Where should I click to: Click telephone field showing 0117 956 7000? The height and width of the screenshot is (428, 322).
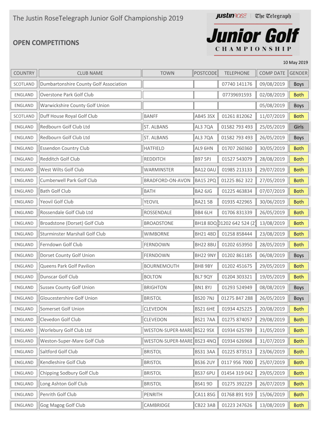tap(237, 362)
